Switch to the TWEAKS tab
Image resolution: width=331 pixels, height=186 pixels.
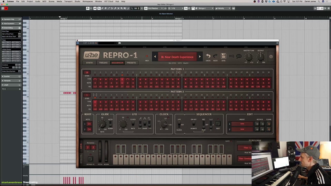103,63
